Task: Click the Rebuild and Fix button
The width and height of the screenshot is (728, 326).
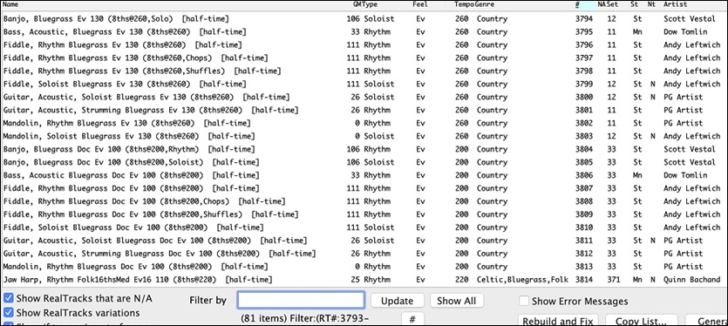Action: pos(558,321)
